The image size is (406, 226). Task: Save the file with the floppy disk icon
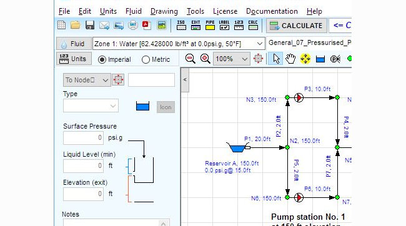90,26
